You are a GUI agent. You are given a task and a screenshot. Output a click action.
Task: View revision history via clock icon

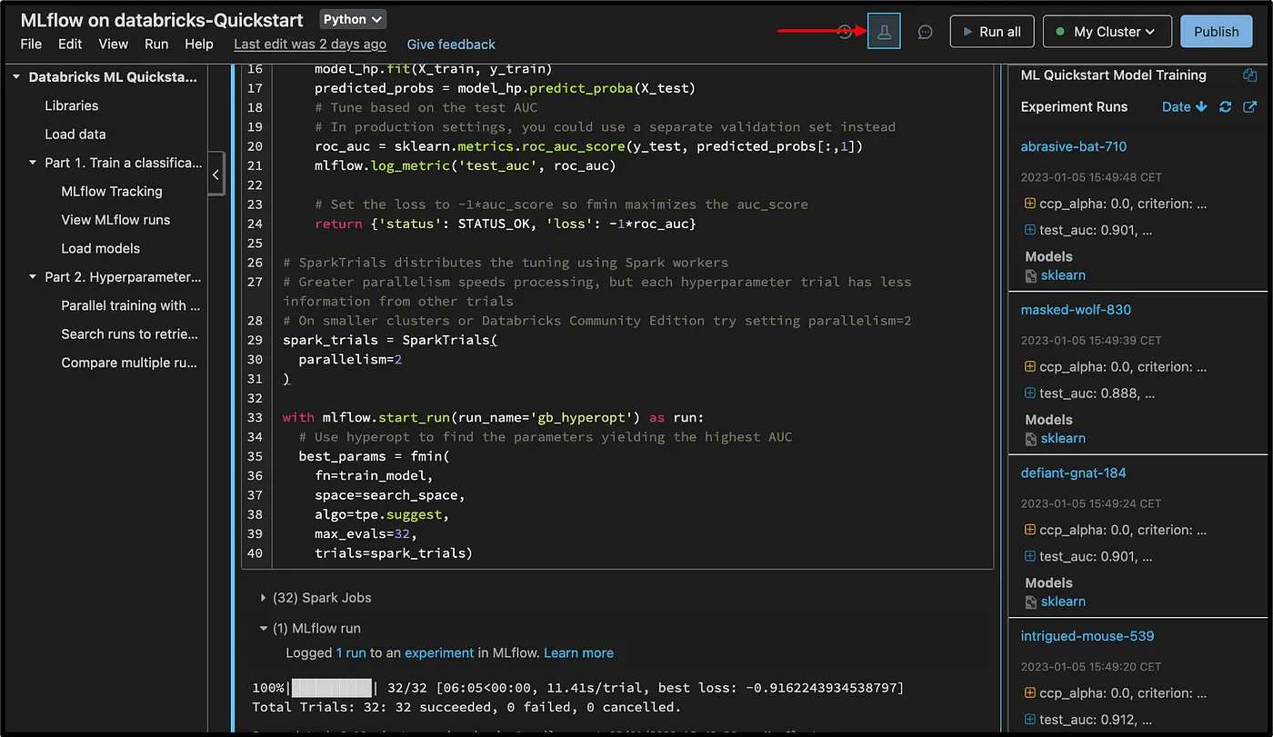[845, 31]
